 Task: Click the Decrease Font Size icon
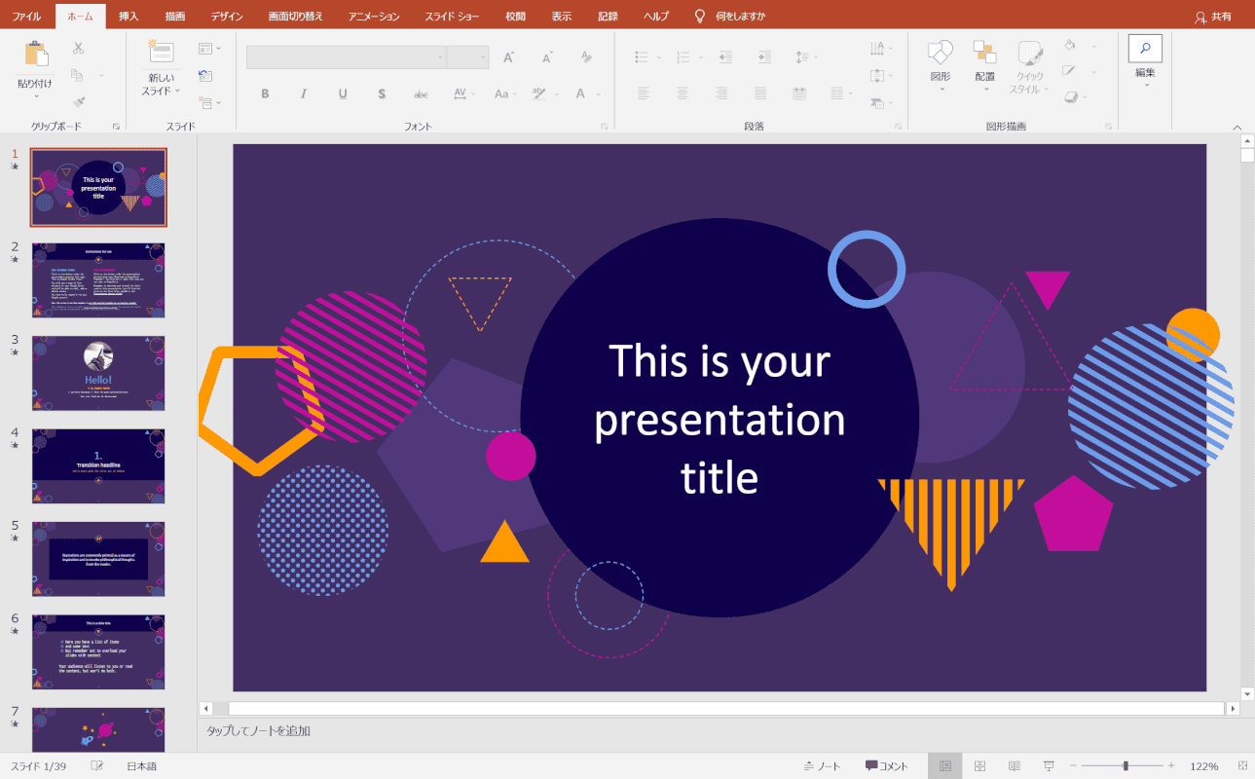(547, 57)
